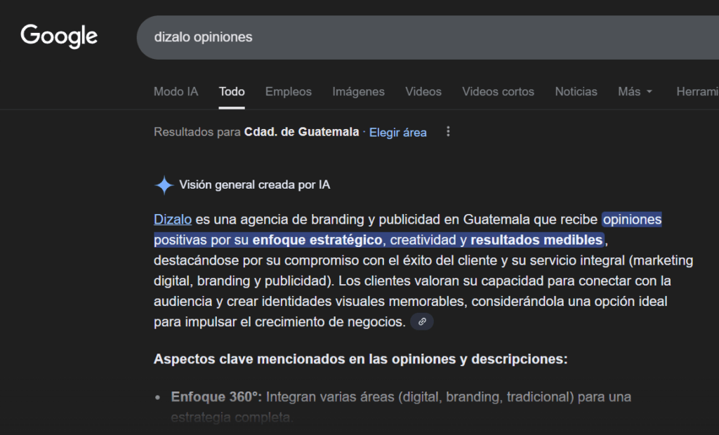Go to the Videos tab
This screenshot has height=435, width=719.
423,92
